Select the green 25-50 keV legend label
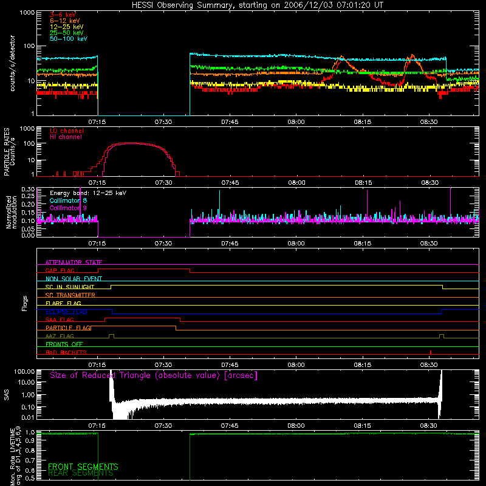This screenshot has width=486, height=486. coord(67,33)
